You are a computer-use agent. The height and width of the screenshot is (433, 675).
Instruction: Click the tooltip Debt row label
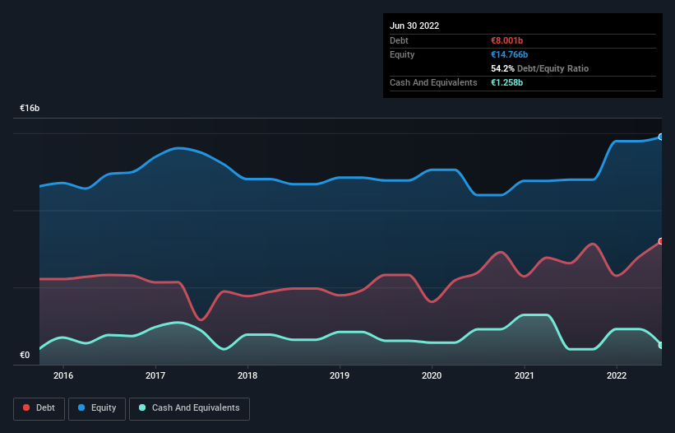(399, 40)
